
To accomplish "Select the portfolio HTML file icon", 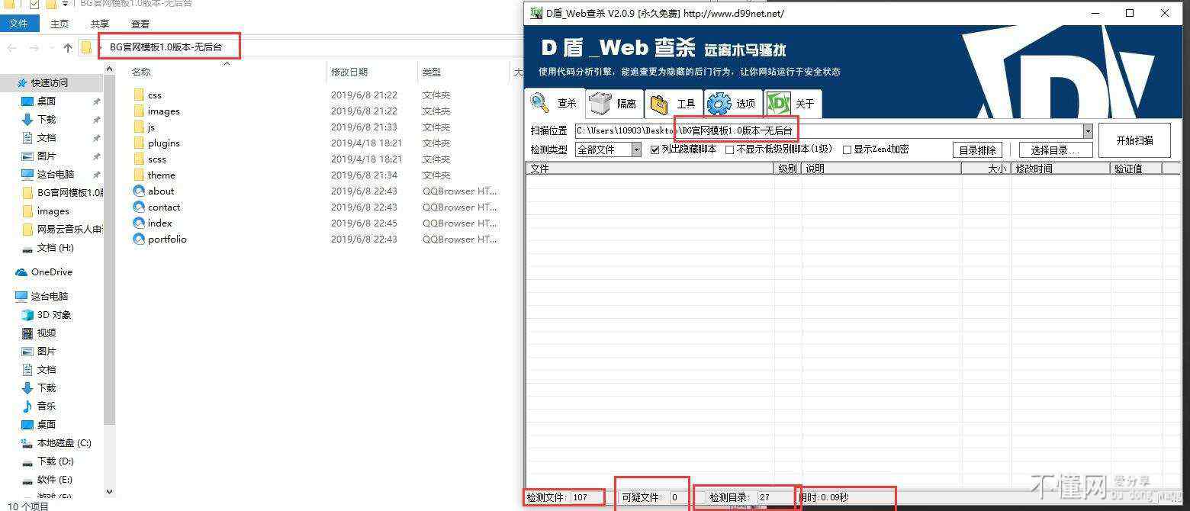I will click(x=139, y=239).
